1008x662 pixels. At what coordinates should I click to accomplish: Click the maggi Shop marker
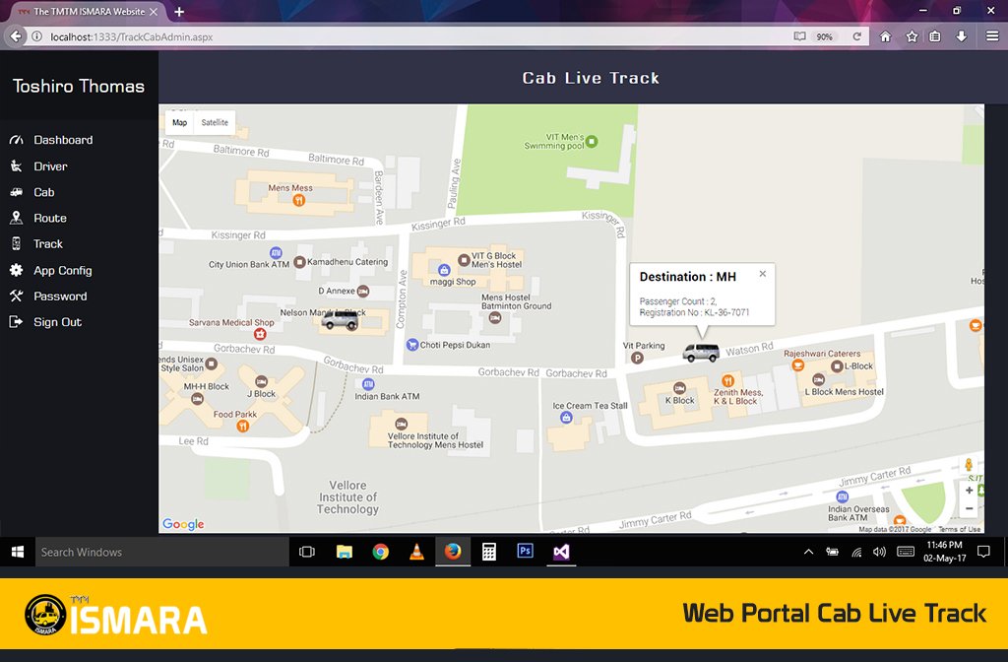(x=444, y=270)
